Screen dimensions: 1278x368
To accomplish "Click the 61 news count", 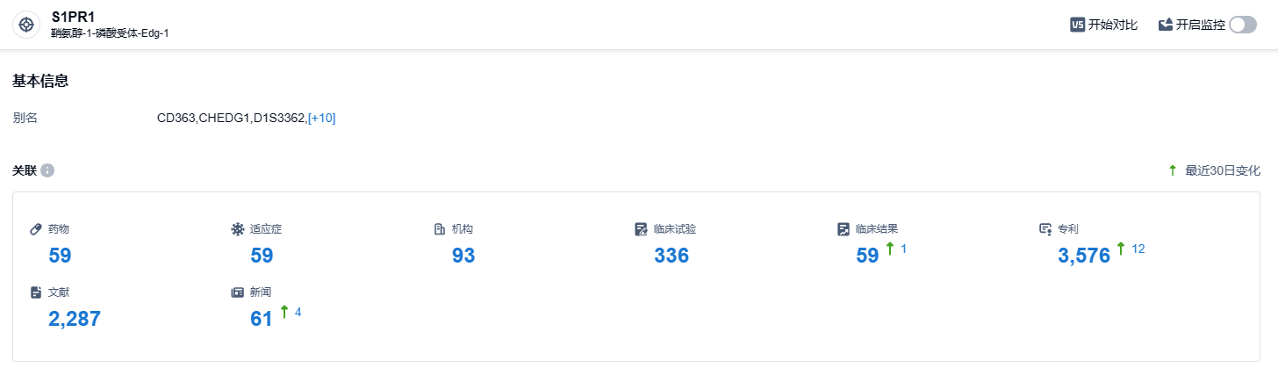I will (x=262, y=318).
